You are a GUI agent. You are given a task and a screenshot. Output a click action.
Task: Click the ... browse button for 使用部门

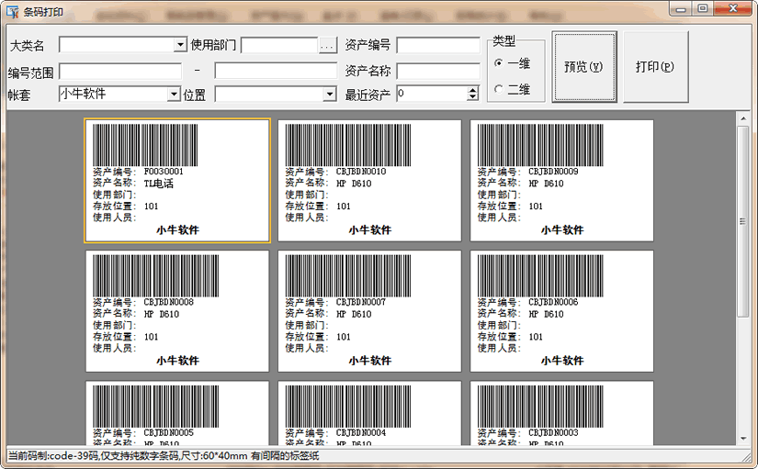328,46
